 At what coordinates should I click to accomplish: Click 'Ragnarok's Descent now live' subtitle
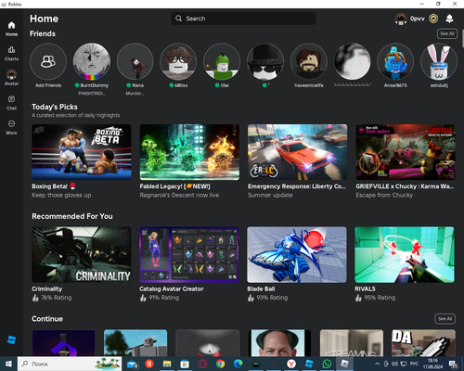[x=179, y=195]
